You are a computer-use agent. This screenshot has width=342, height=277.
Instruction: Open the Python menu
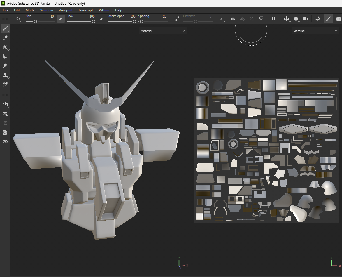pos(104,10)
